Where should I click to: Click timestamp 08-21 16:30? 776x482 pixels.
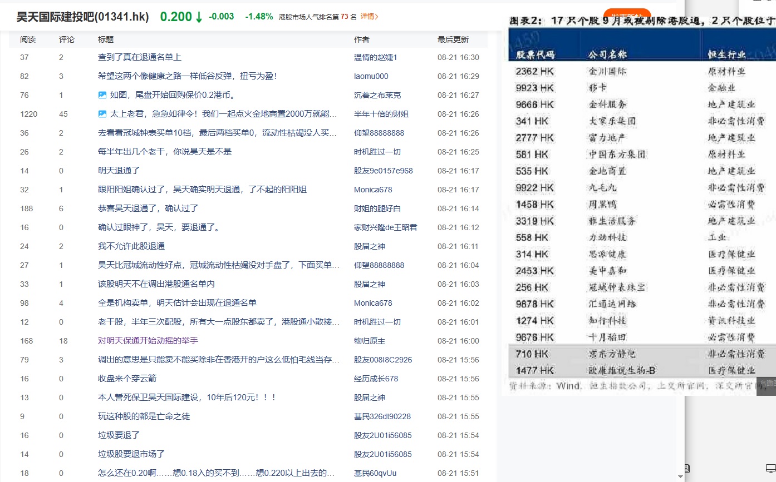458,57
